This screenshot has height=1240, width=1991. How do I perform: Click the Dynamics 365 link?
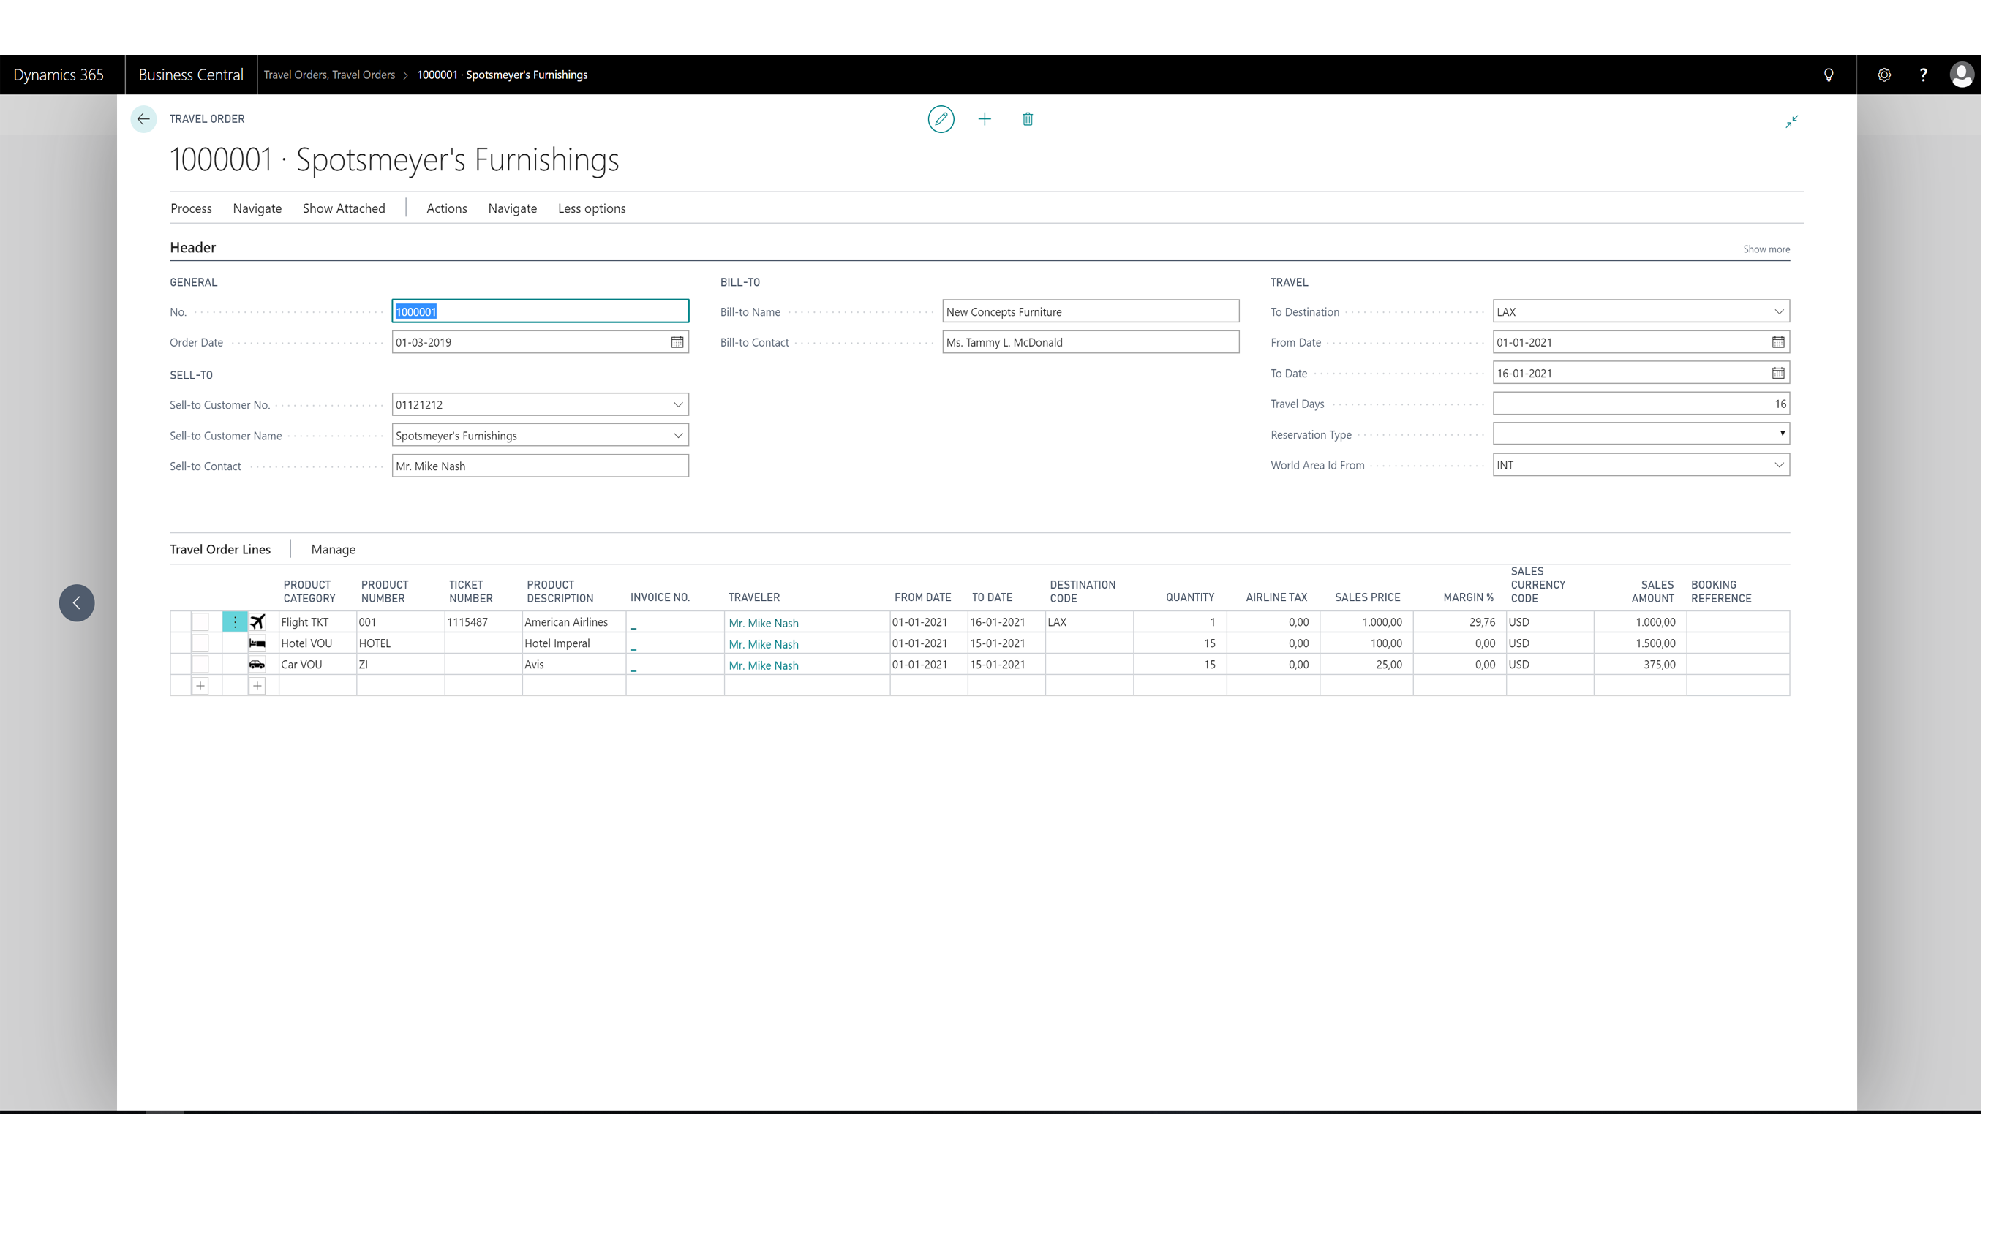click(59, 75)
